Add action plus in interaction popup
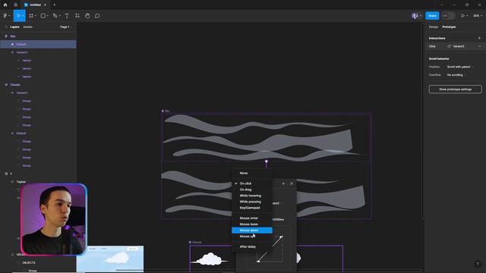Viewport: 486px width, 273px height. point(283,184)
